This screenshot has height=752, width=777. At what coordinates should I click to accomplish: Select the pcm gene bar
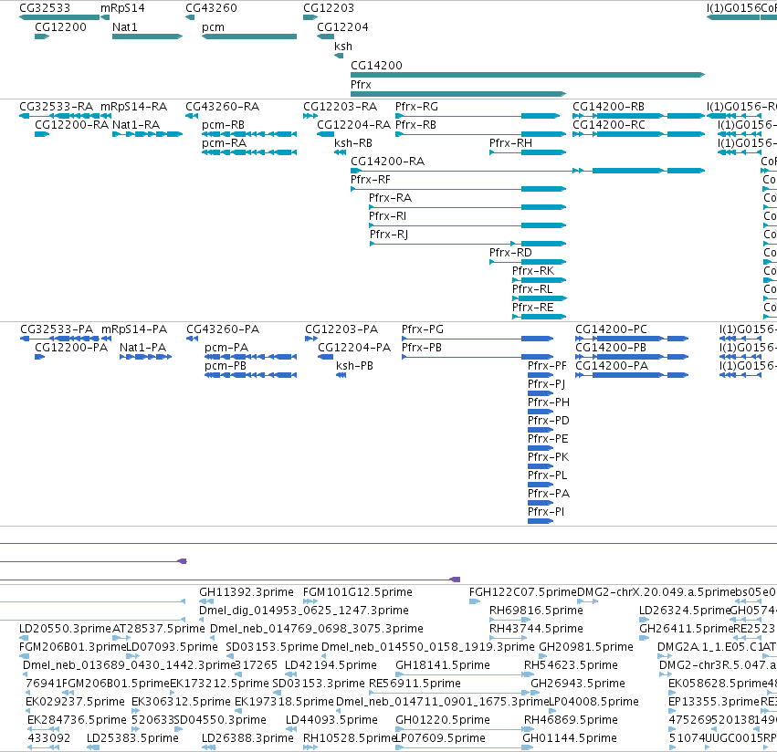(249, 37)
